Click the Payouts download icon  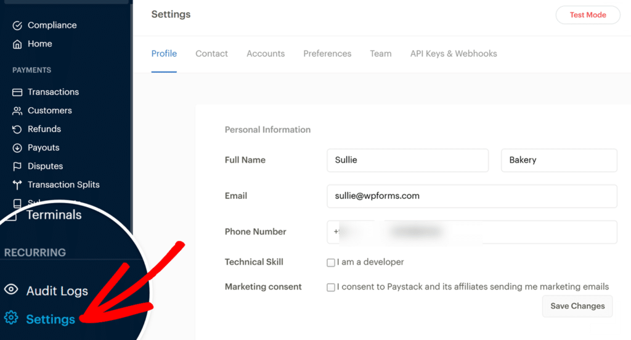[x=17, y=148]
